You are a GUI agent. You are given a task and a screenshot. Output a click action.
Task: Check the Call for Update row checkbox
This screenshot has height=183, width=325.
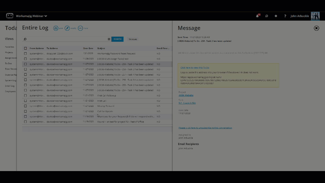point(25,111)
